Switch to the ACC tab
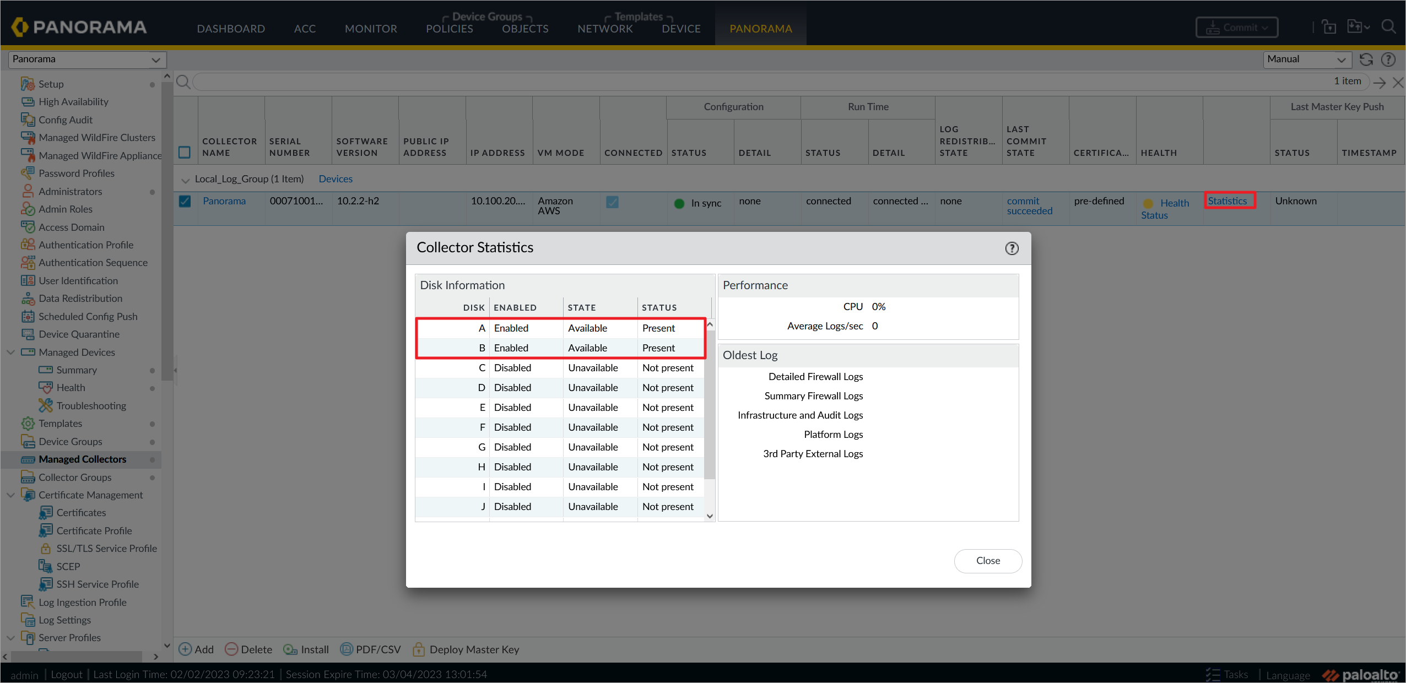This screenshot has height=683, width=1406. click(305, 29)
